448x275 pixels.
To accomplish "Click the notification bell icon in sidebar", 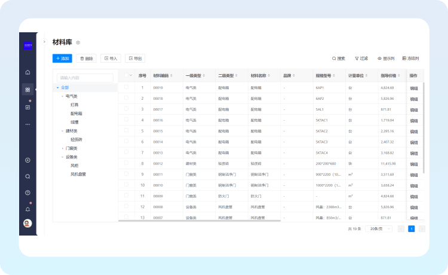I will click(27, 209).
